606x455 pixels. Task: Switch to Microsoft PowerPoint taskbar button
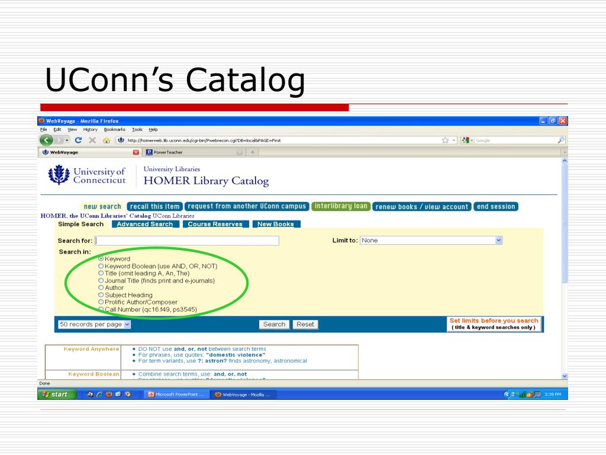coord(178,394)
